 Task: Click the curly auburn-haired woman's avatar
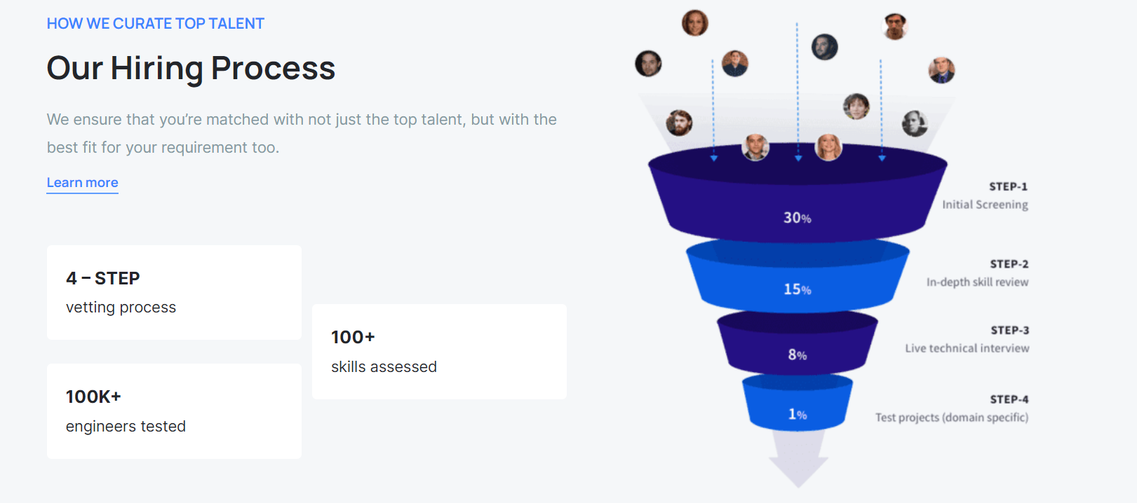[x=695, y=23]
